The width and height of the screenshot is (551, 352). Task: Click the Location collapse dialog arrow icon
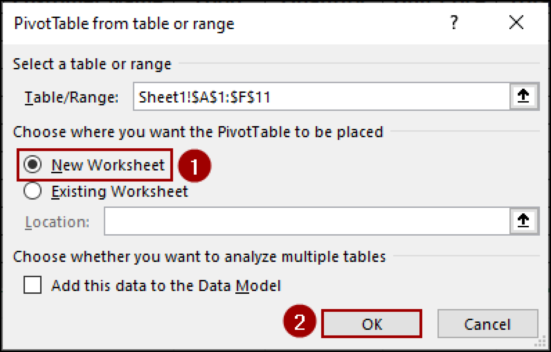click(x=523, y=221)
